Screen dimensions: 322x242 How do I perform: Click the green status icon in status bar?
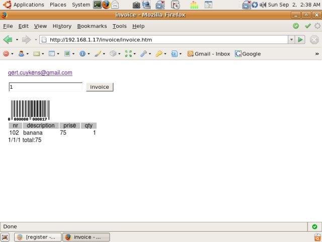314,226
